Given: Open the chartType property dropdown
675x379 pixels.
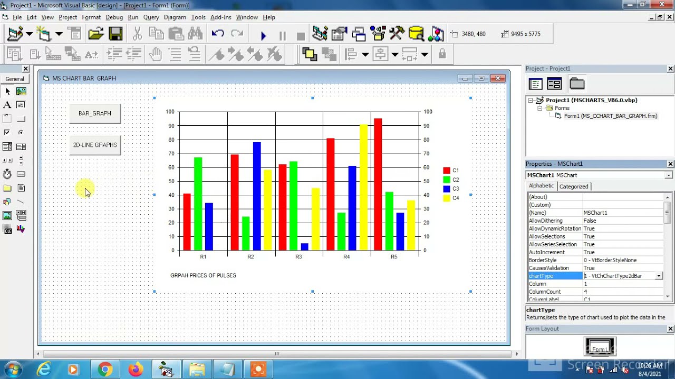Looking at the screenshot, I should click(659, 276).
